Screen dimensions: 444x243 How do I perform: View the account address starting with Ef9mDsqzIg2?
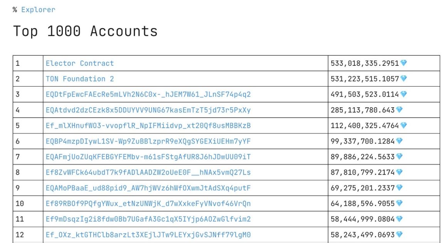[x=148, y=219]
